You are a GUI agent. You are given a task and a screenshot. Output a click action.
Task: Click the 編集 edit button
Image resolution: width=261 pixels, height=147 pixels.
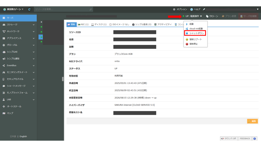point(252,121)
